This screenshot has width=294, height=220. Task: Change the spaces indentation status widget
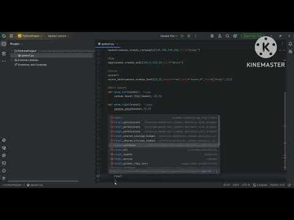pos(262,185)
